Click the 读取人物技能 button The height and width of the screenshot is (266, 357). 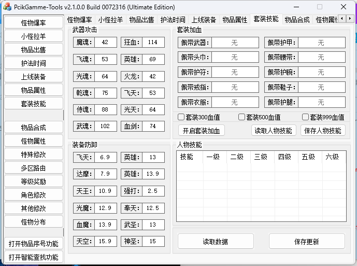tap(274, 131)
